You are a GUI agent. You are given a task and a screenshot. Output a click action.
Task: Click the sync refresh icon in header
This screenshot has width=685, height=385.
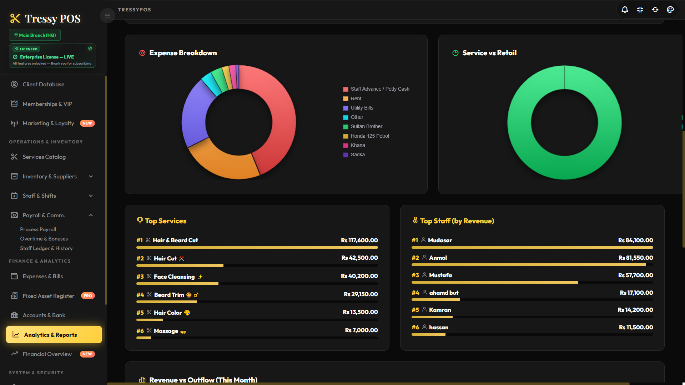point(655,10)
